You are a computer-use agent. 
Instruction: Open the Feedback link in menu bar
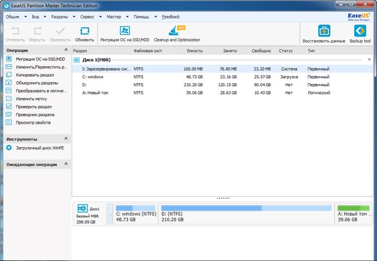(171, 17)
